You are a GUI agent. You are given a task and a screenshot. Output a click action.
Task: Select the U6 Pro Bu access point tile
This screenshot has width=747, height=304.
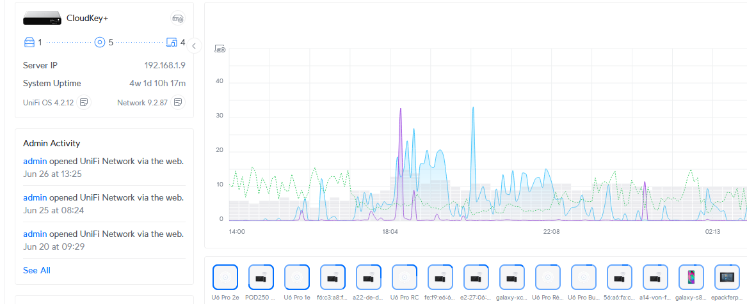coord(584,277)
